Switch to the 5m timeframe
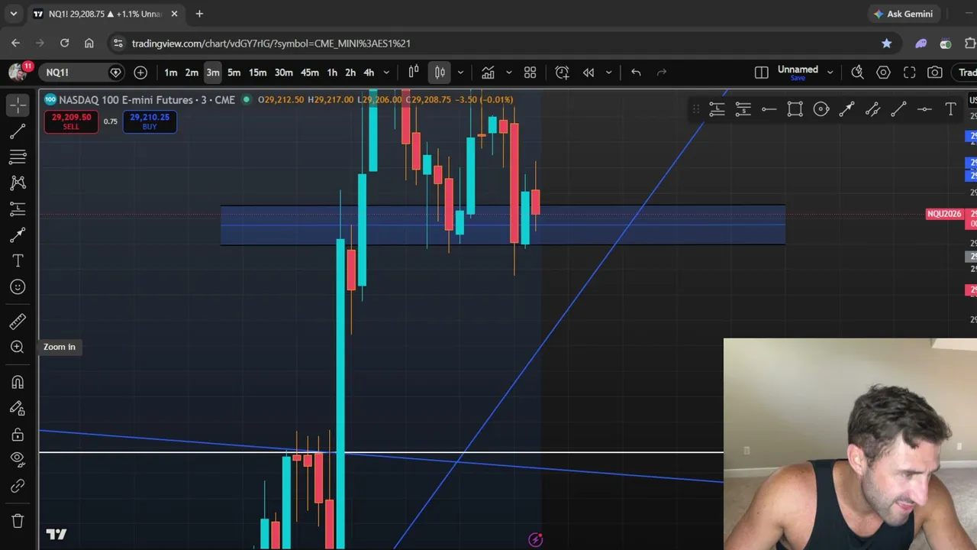This screenshot has width=977, height=550. click(x=234, y=73)
